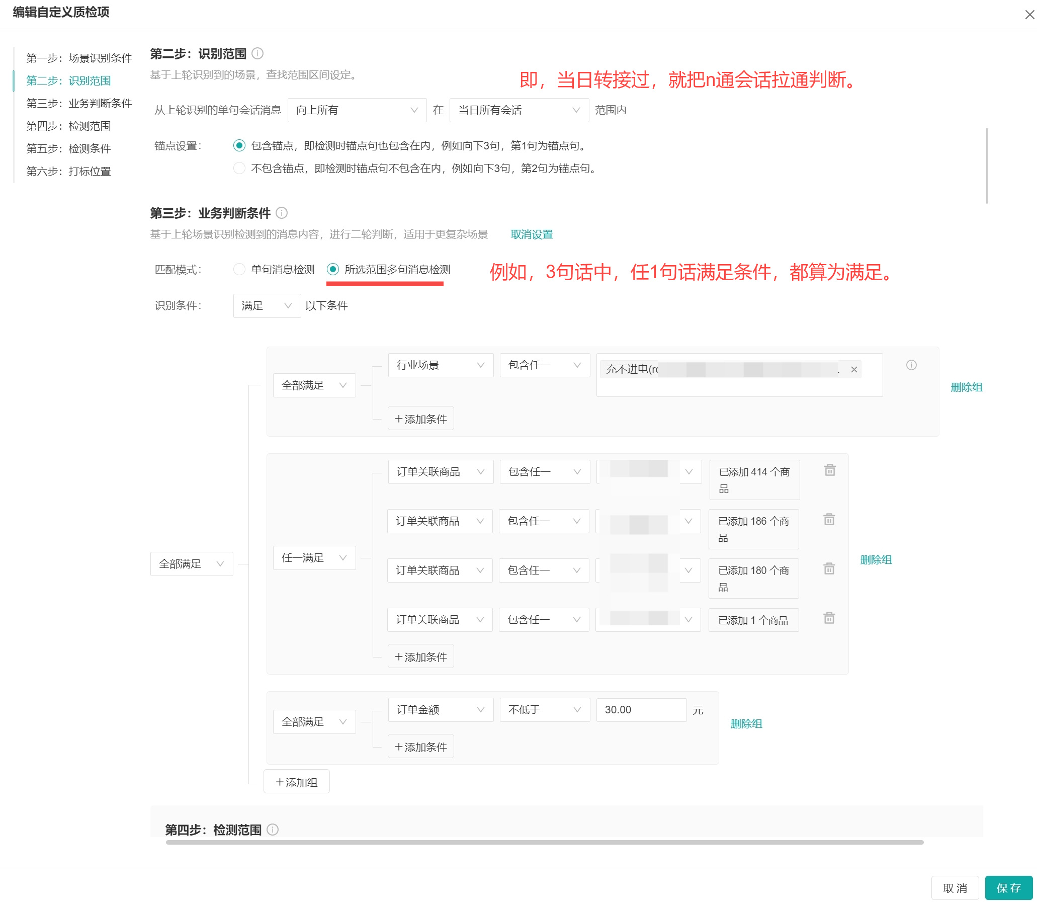Screen dimensions: 1037x904
Task: Click the 取消 button
Action: pyautogui.click(x=955, y=888)
